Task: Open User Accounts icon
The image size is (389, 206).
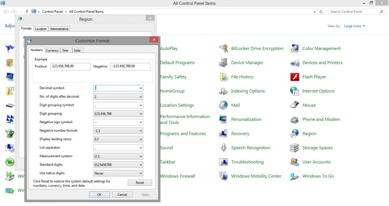Action: (295, 162)
